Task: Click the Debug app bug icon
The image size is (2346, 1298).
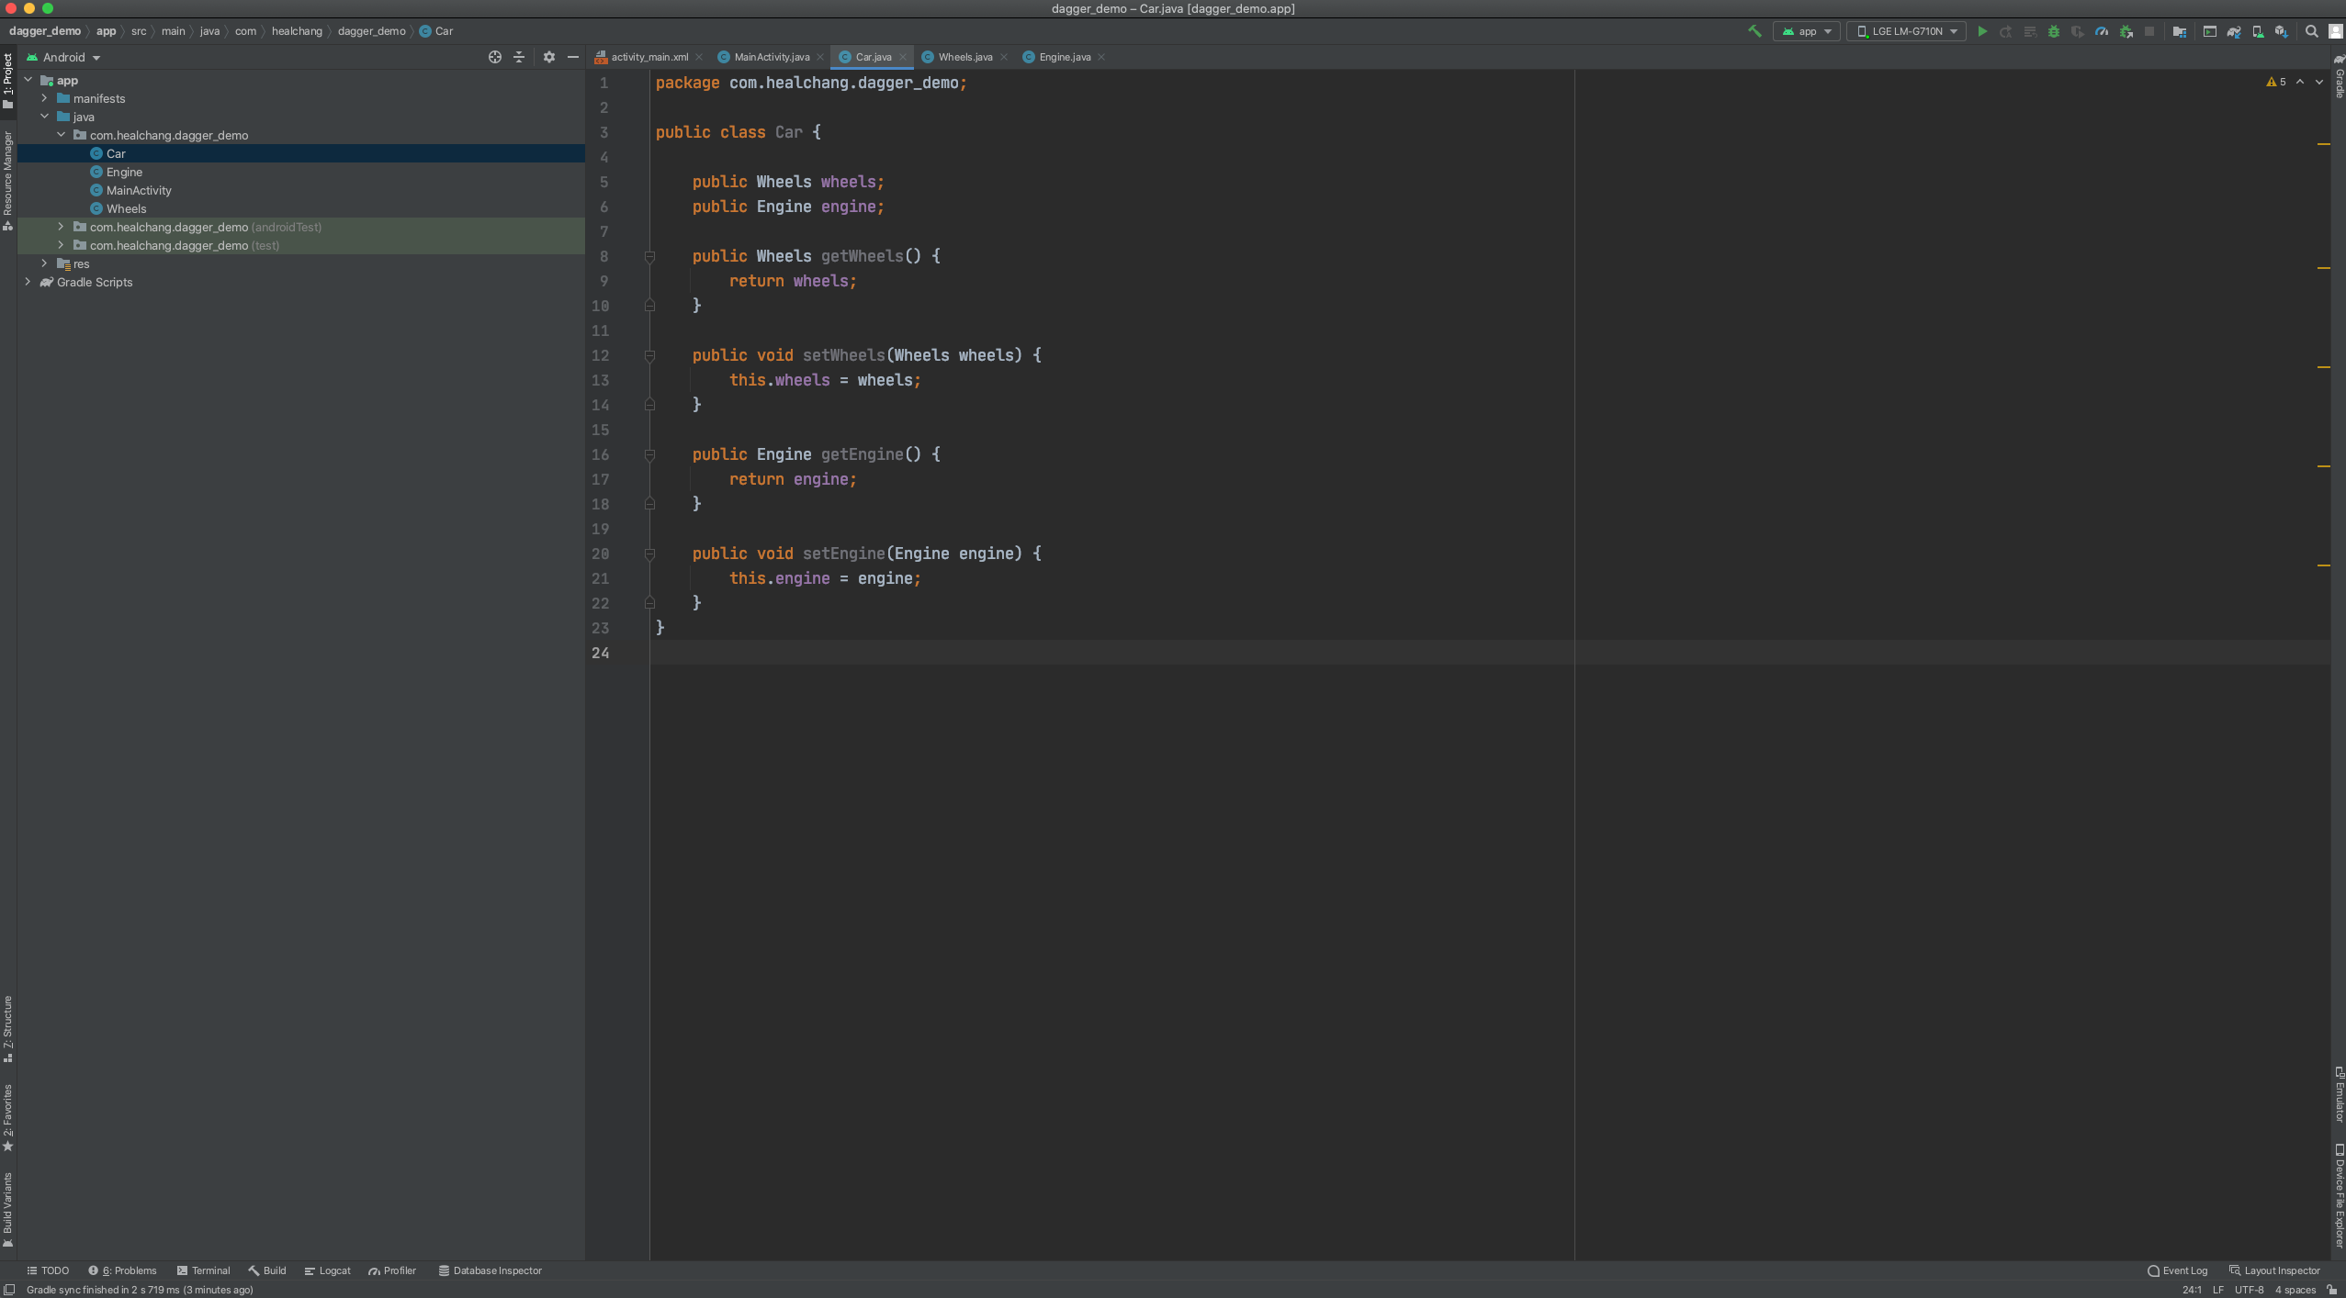Action: [x=2054, y=31]
